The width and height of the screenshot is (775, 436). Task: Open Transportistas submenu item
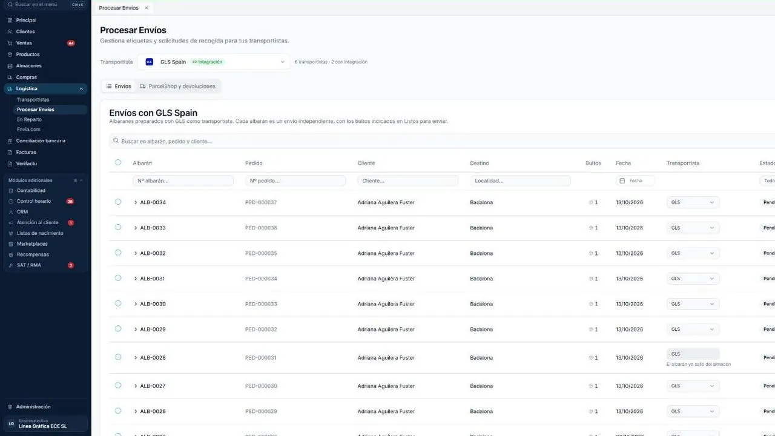(33, 100)
